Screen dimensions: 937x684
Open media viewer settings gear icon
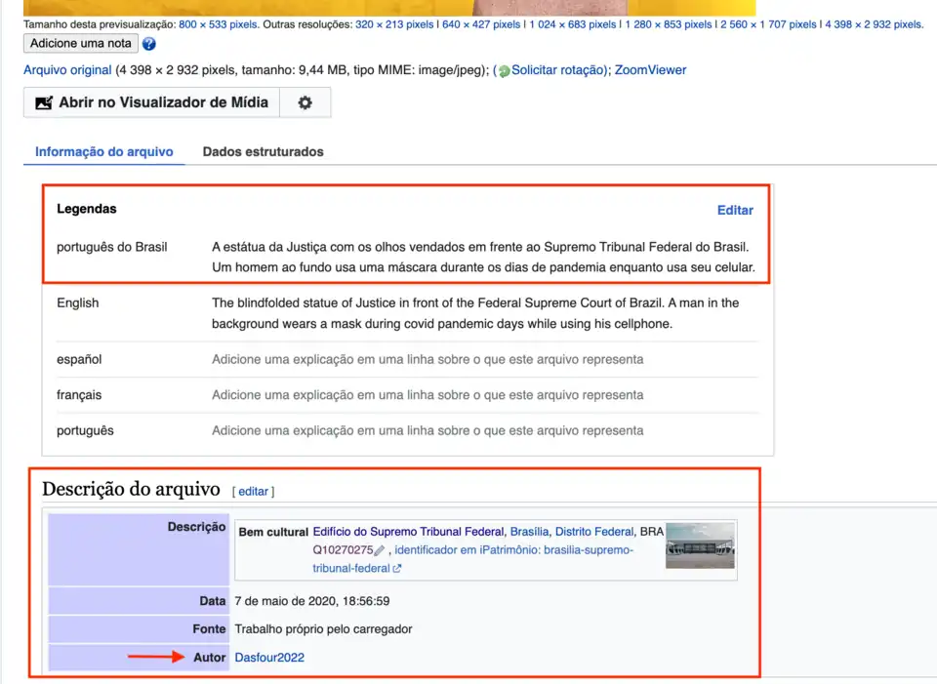pyautogui.click(x=305, y=102)
